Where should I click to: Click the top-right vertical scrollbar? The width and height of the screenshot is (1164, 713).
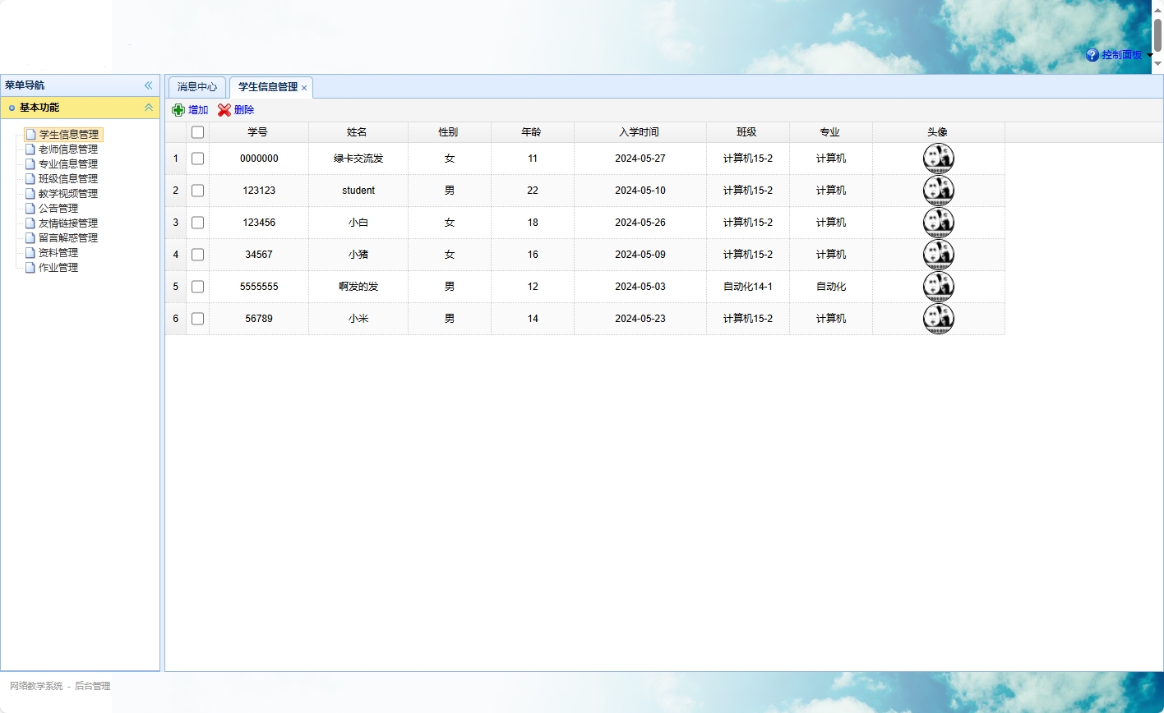pos(1157,34)
